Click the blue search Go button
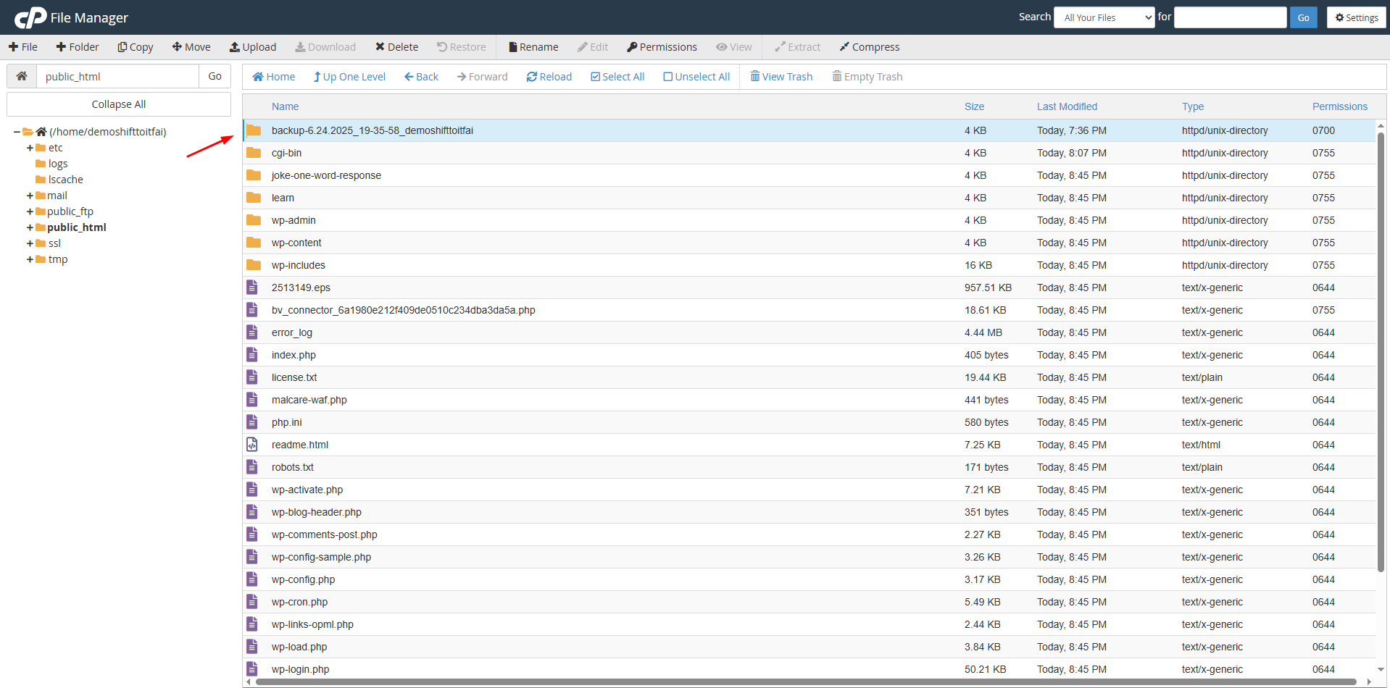 tap(1304, 17)
